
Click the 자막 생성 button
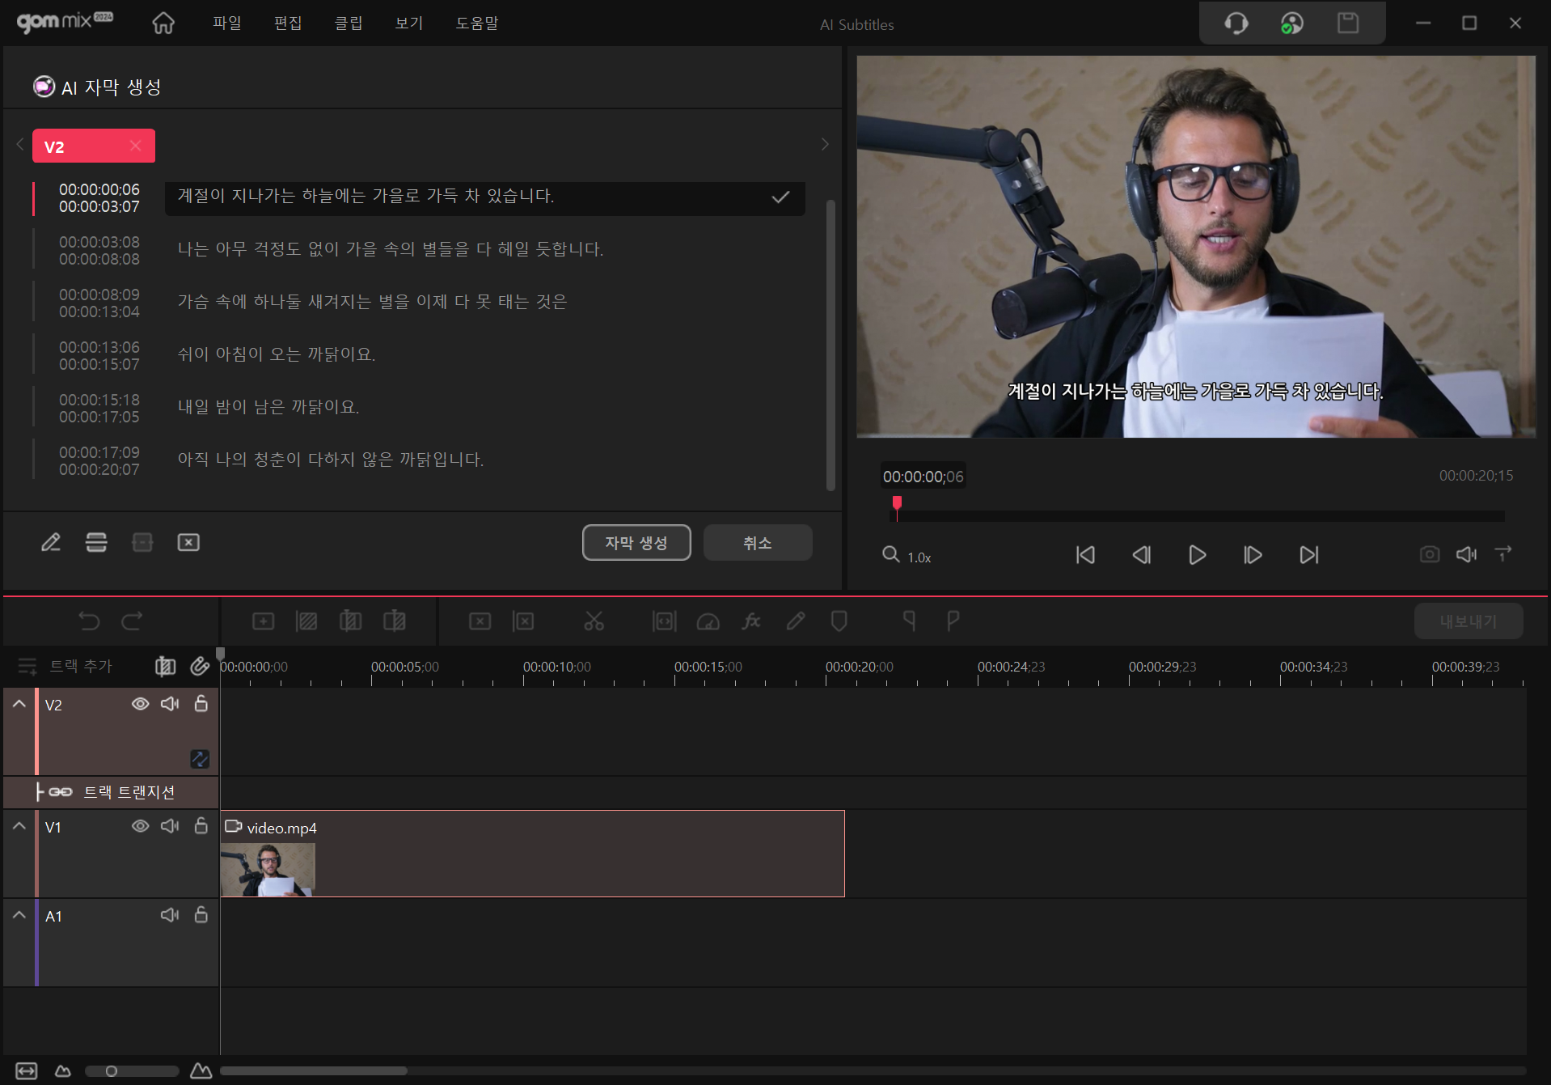636,542
